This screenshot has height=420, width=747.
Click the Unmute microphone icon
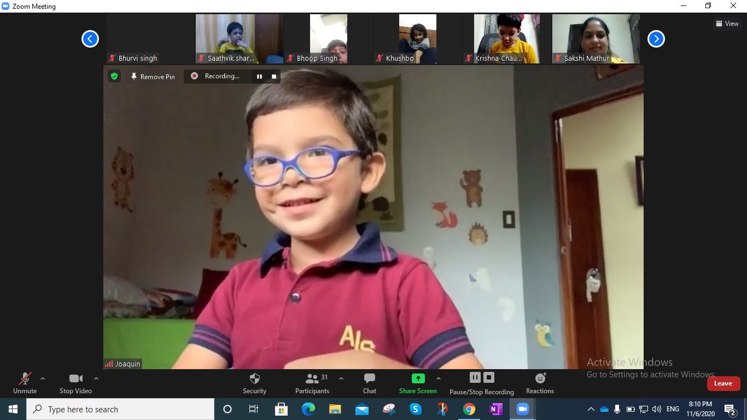[x=25, y=378]
